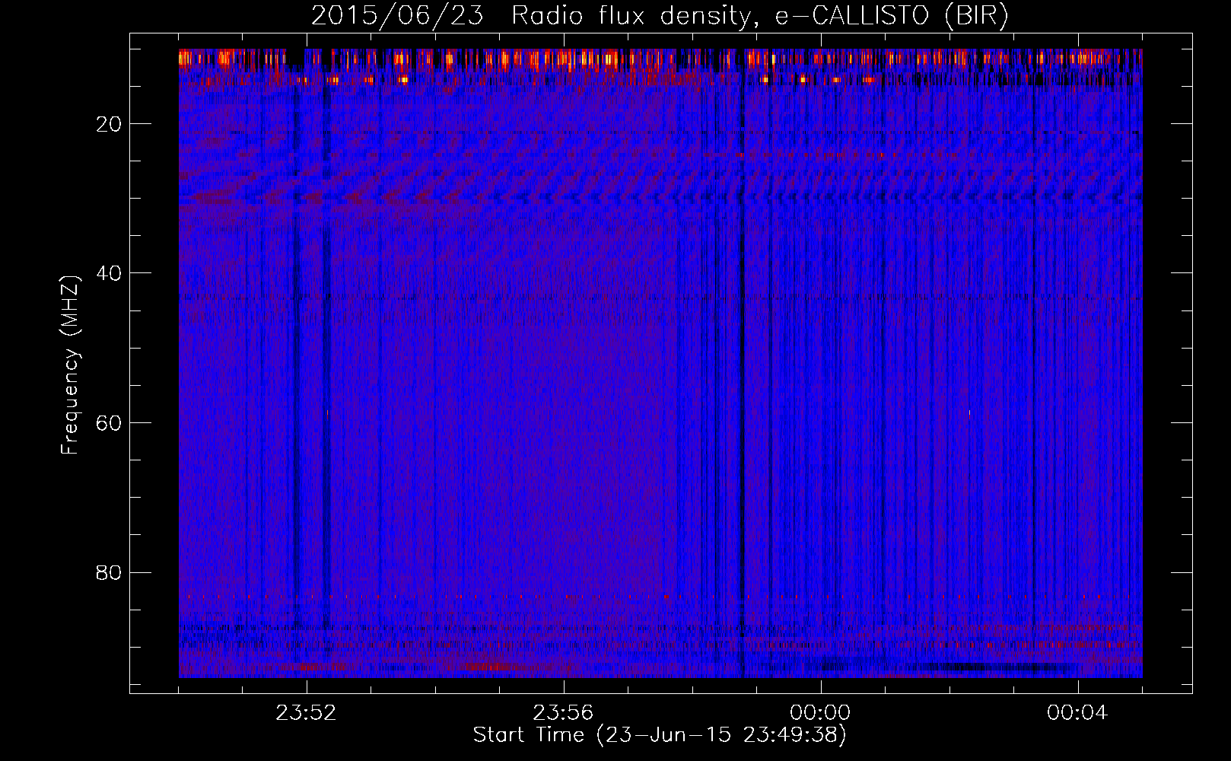
Task: Click the '23:56' time tick label
Action: pyautogui.click(x=563, y=713)
